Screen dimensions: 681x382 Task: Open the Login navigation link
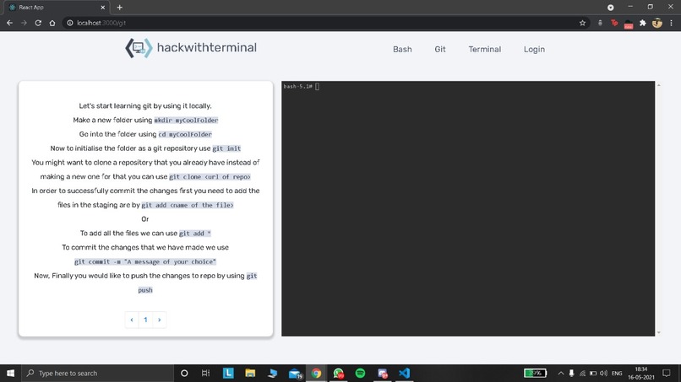[x=534, y=50]
